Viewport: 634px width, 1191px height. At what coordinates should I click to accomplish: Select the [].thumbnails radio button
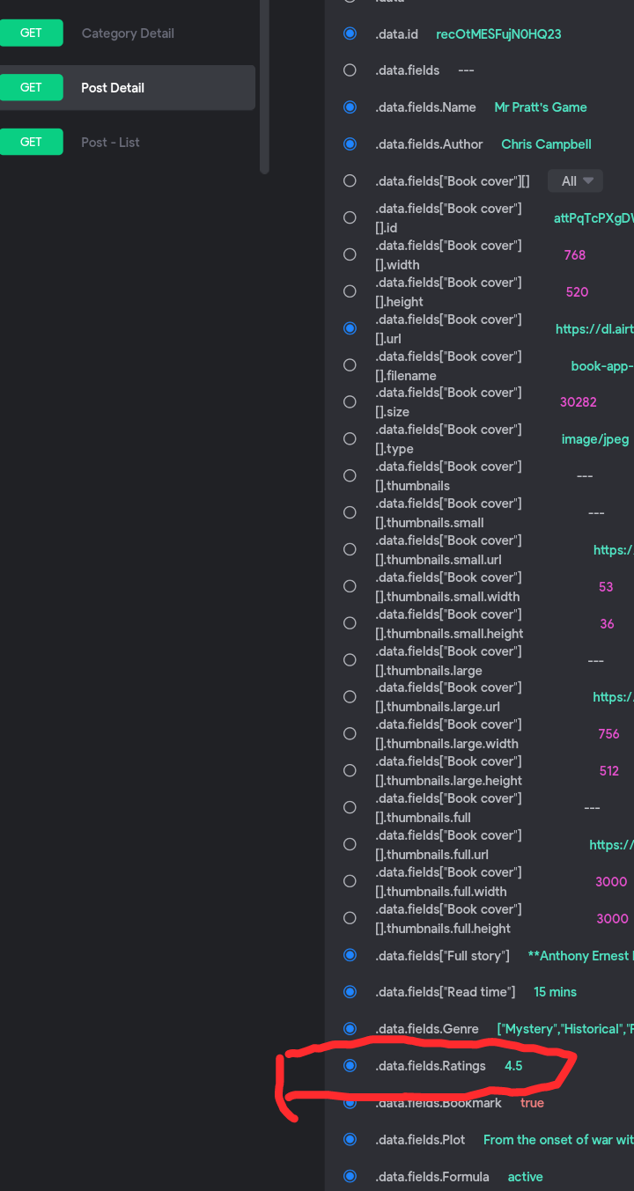[350, 475]
